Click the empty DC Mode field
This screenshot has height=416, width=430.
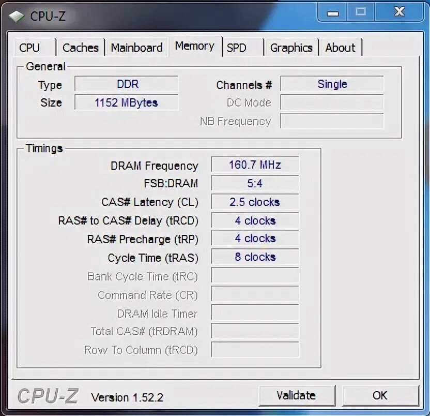[x=332, y=102]
